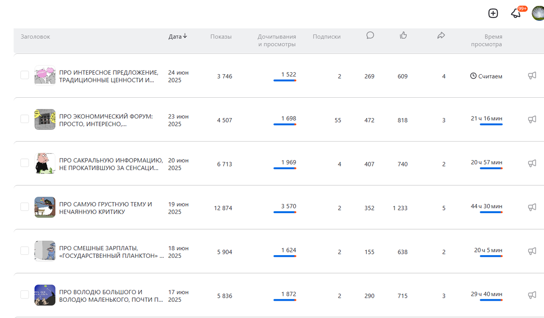This screenshot has height=318, width=544.
Task: Click promote megaphone for 23 июн article
Action: click(x=532, y=119)
